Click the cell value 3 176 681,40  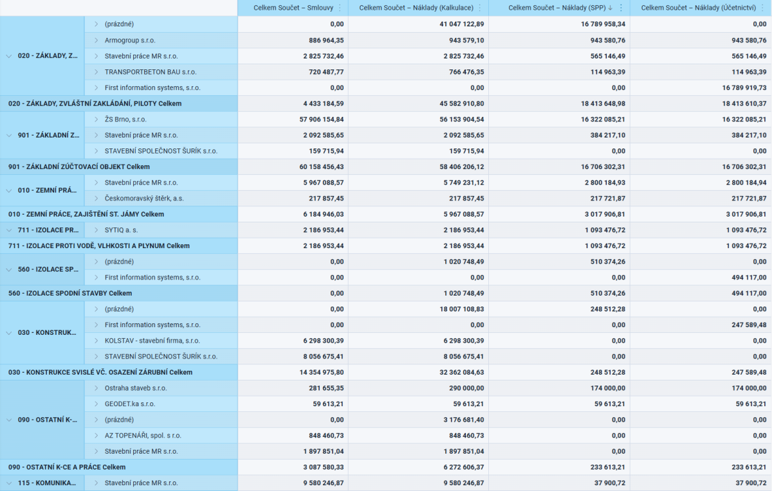coord(463,420)
